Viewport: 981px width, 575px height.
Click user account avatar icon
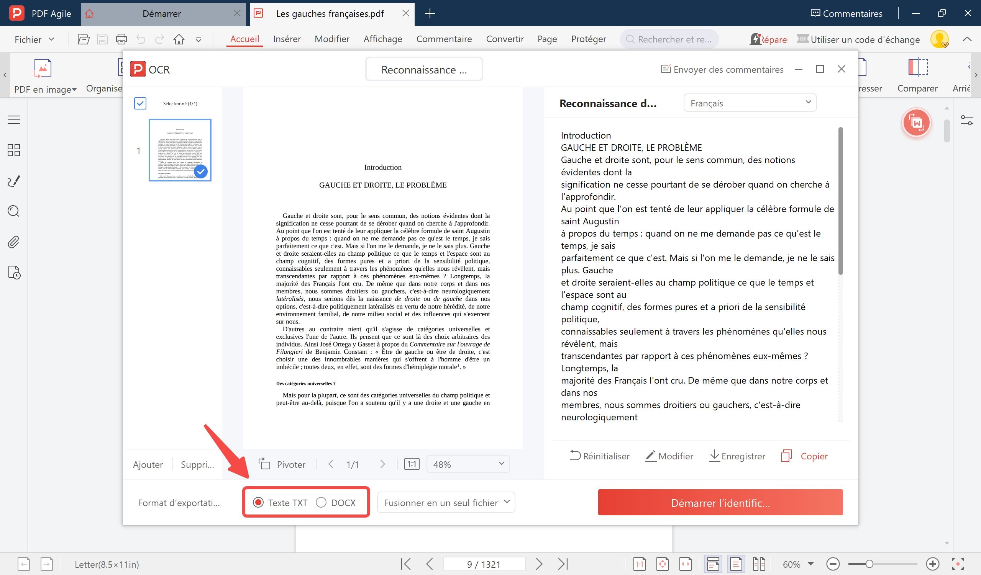coord(939,39)
